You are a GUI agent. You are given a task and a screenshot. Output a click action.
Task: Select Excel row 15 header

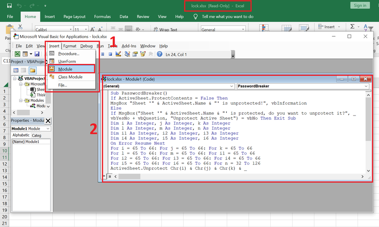(x=4, y=184)
